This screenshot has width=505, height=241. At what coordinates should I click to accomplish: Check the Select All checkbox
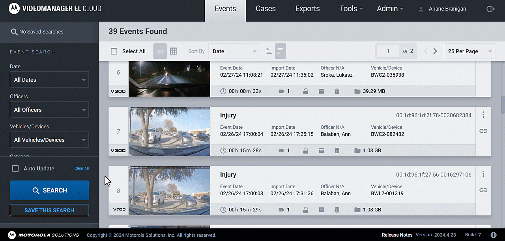tap(114, 51)
